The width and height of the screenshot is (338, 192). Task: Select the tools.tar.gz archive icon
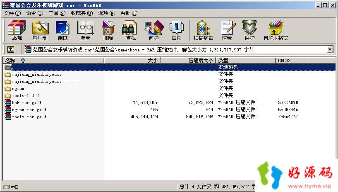(x=8, y=117)
